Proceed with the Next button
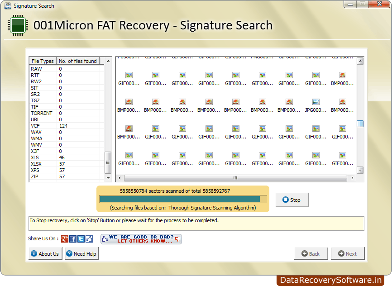392x286 pixels. pos(348,253)
